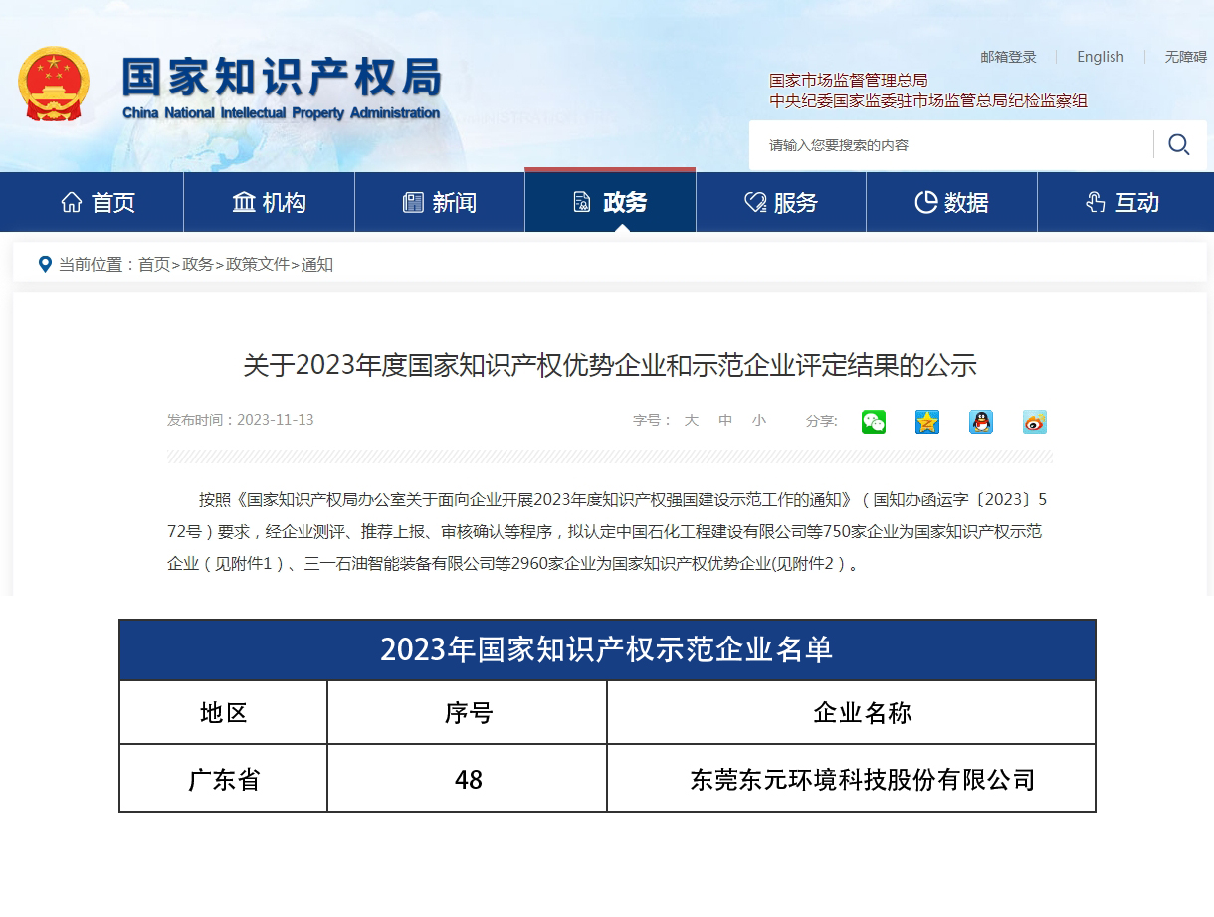The width and height of the screenshot is (1214, 917).
Task: Click the building icon beside 机构
Action: 244,203
